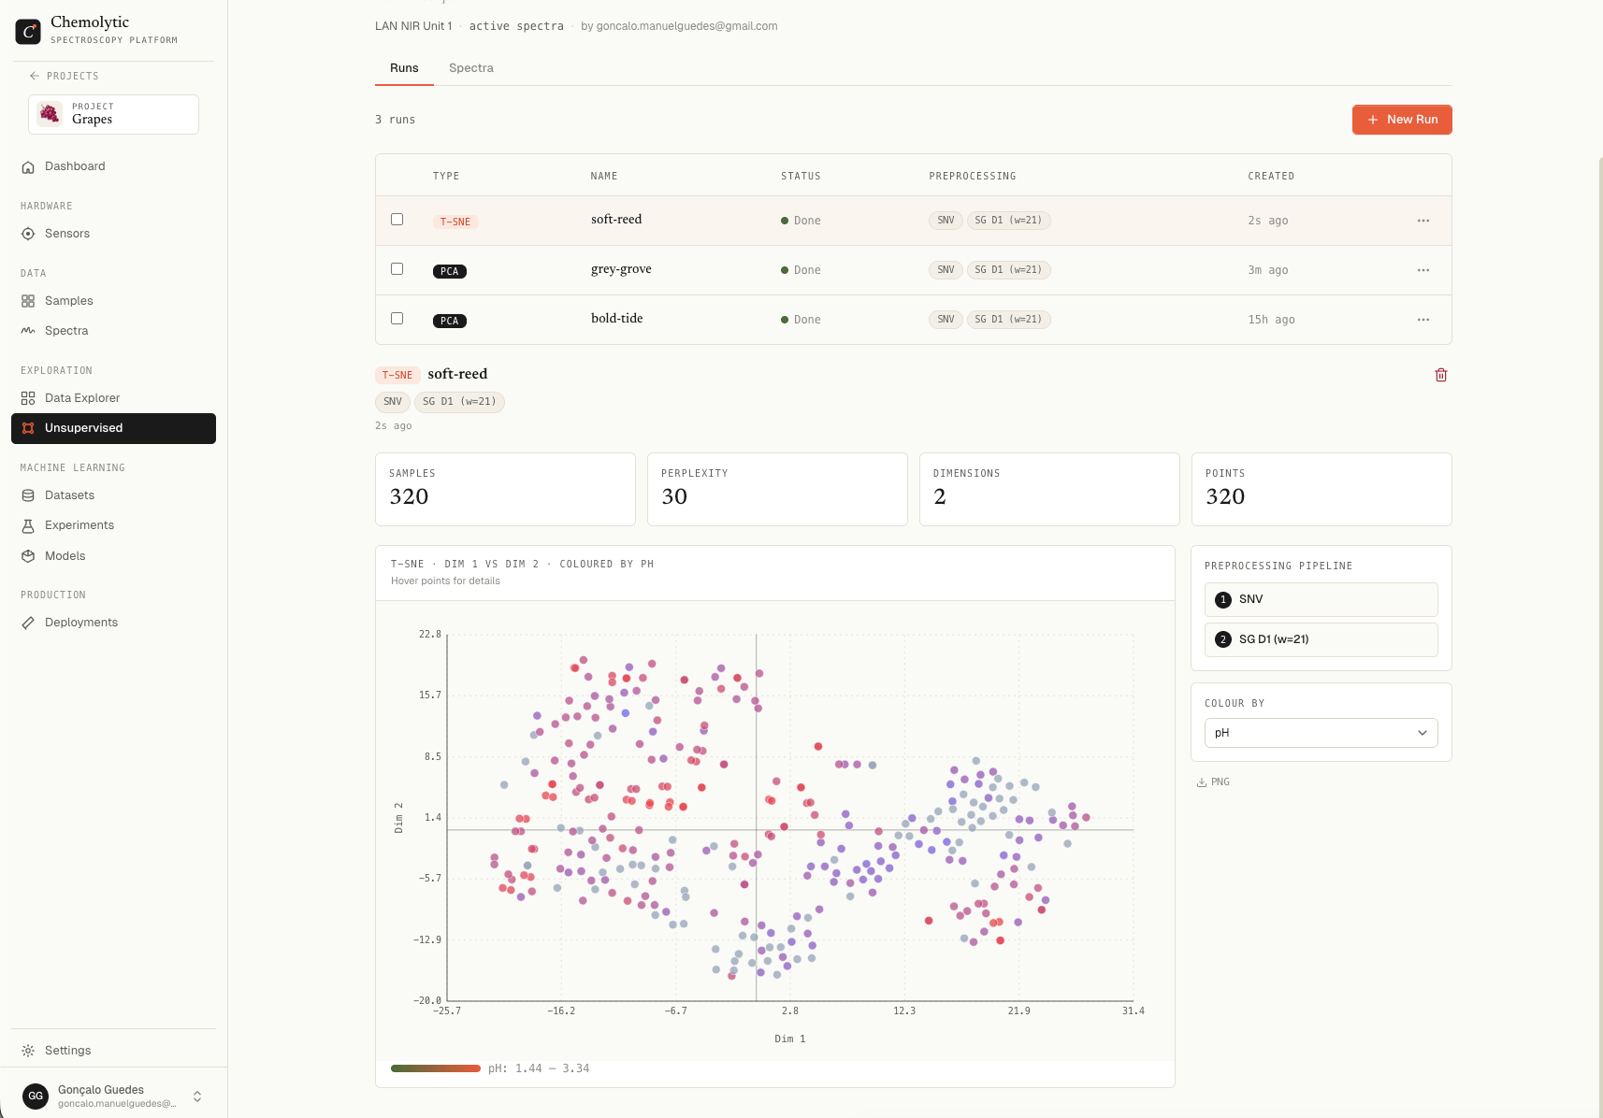The width and height of the screenshot is (1603, 1118).
Task: Click the SG D1 tag in bold-tide row
Action: point(1008,320)
